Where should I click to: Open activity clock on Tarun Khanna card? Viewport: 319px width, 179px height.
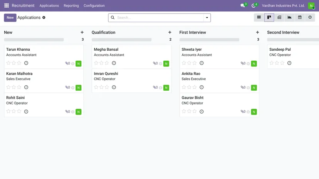point(26,63)
